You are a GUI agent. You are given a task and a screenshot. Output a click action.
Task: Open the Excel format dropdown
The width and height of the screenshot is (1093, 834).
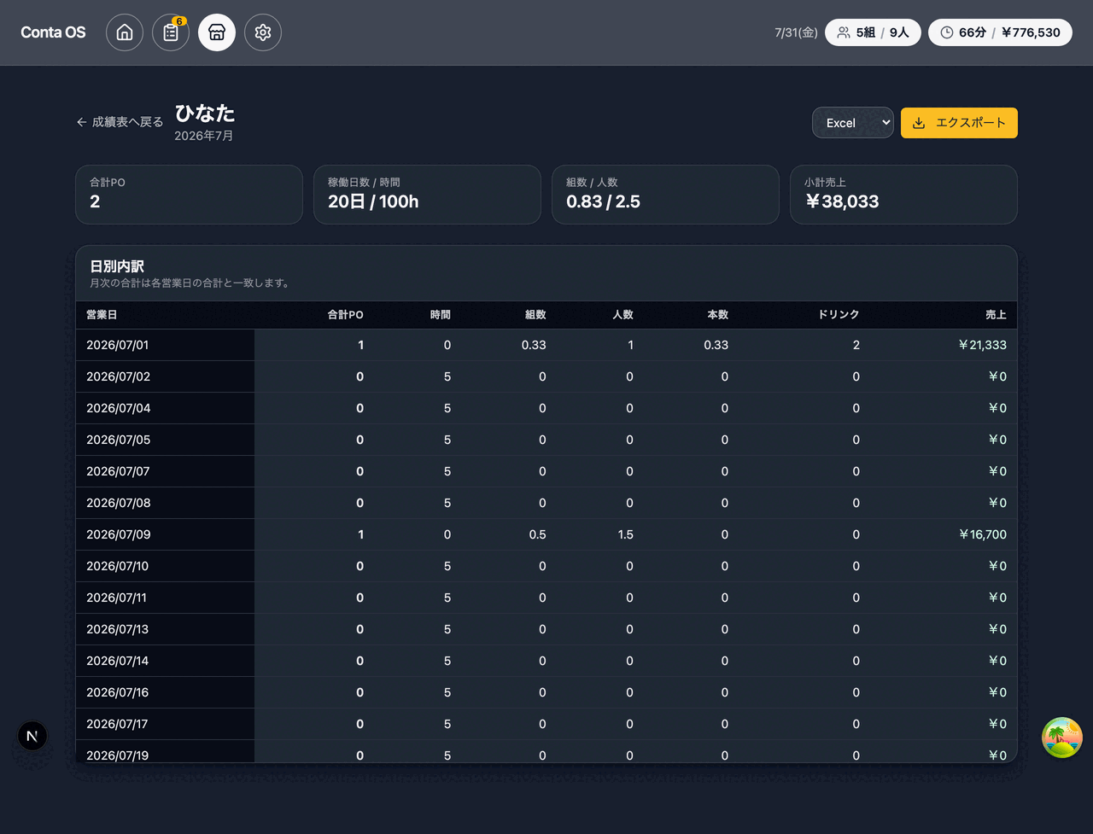click(853, 123)
